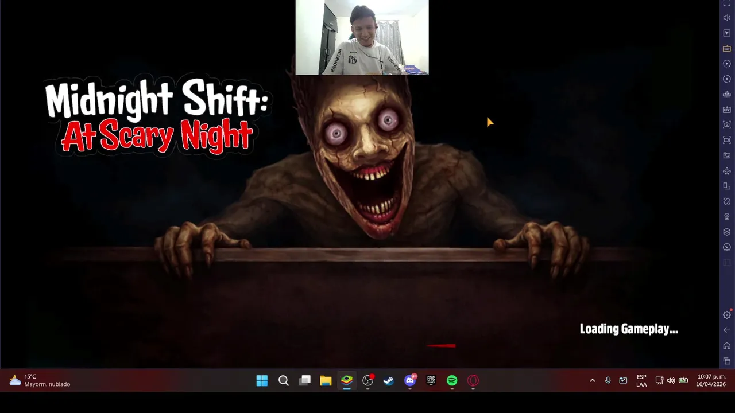Screen dimensions: 735x413
Task: Click the microphone tray icon
Action: 608,381
